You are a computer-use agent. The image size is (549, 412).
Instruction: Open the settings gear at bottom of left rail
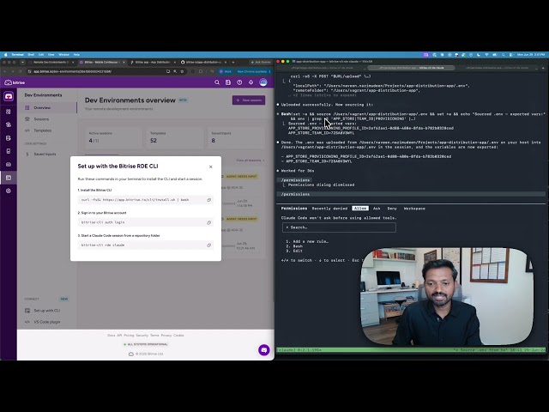click(9, 191)
